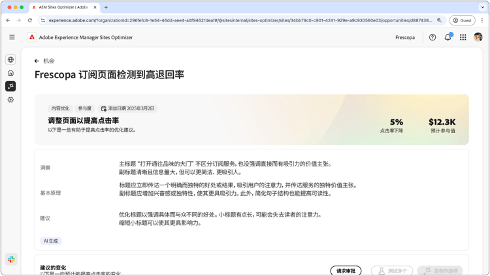Click the site information icon in address bar
The image size is (490, 276).
43,20
